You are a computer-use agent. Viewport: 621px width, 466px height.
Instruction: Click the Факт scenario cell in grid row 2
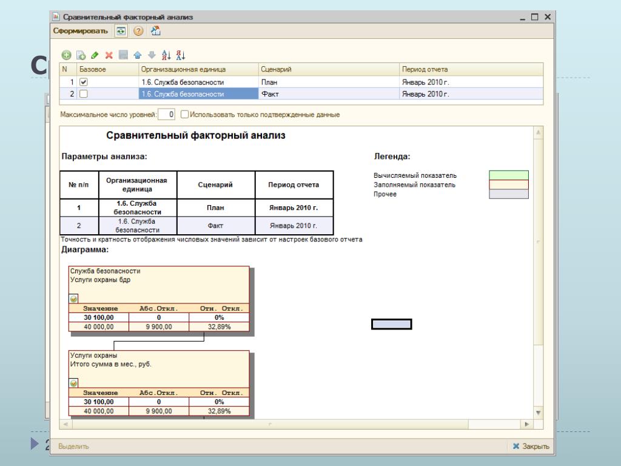[329, 94]
